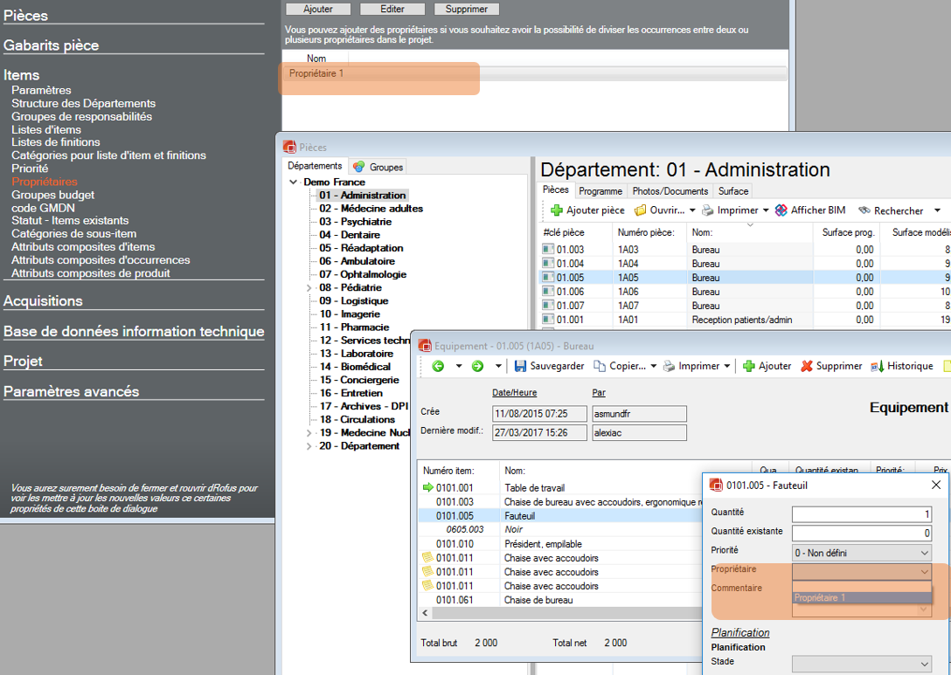The width and height of the screenshot is (951, 675).
Task: Expand the 08 - Pédiatrie tree node
Action: (x=309, y=288)
